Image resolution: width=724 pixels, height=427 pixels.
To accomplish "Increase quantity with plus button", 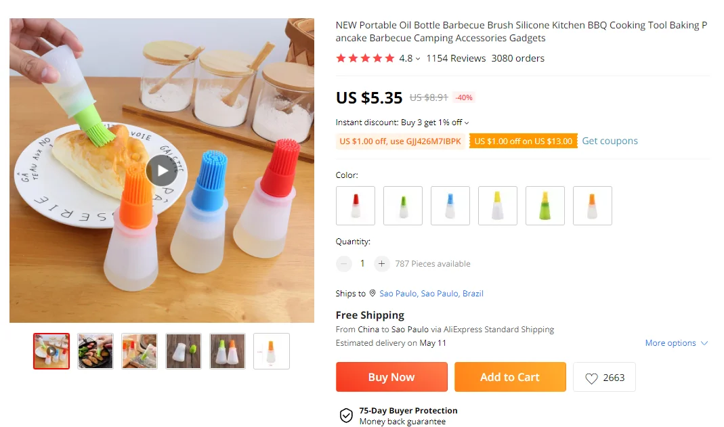I will pyautogui.click(x=382, y=264).
